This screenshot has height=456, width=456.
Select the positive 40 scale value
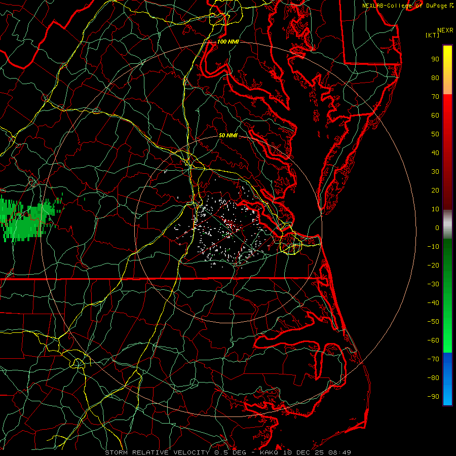click(435, 153)
